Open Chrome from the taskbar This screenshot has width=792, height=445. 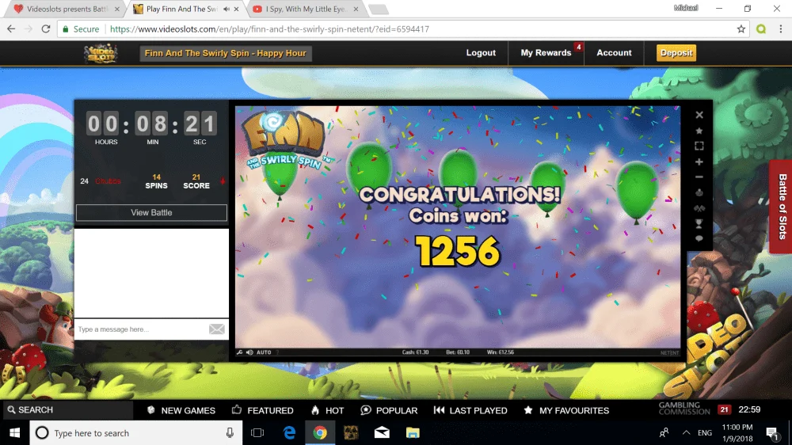click(320, 433)
